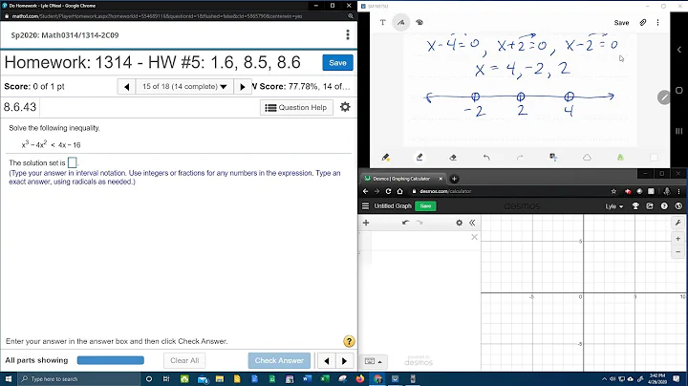Click the solution set answer box
The height and width of the screenshot is (386, 688).
click(x=73, y=162)
